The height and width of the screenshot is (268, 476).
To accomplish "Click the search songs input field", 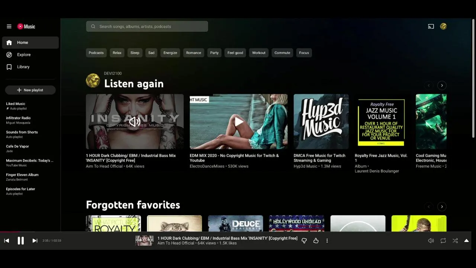I will click(147, 26).
